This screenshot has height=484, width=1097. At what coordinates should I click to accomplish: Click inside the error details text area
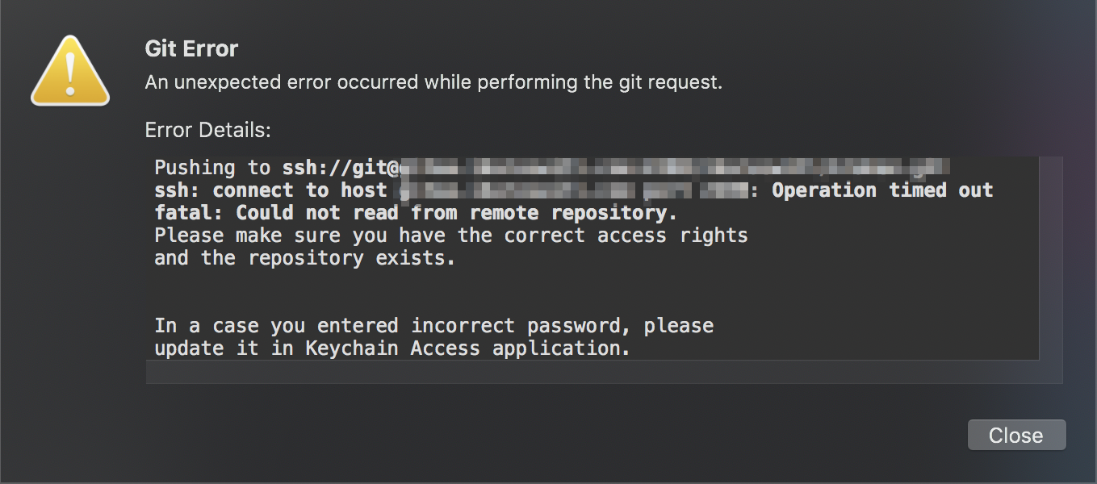click(592, 258)
